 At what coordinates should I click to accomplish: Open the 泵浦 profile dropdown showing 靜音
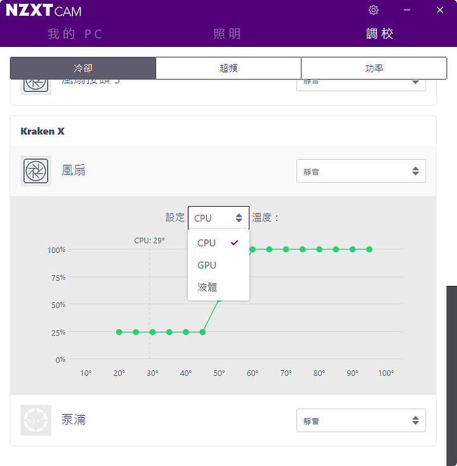point(361,420)
